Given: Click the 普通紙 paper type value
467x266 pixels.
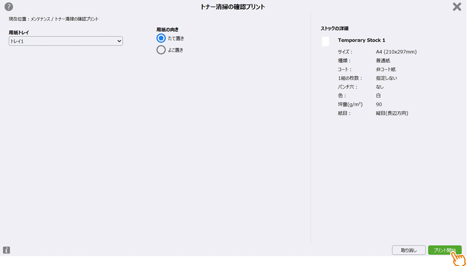Looking at the screenshot, I should coord(383,61).
